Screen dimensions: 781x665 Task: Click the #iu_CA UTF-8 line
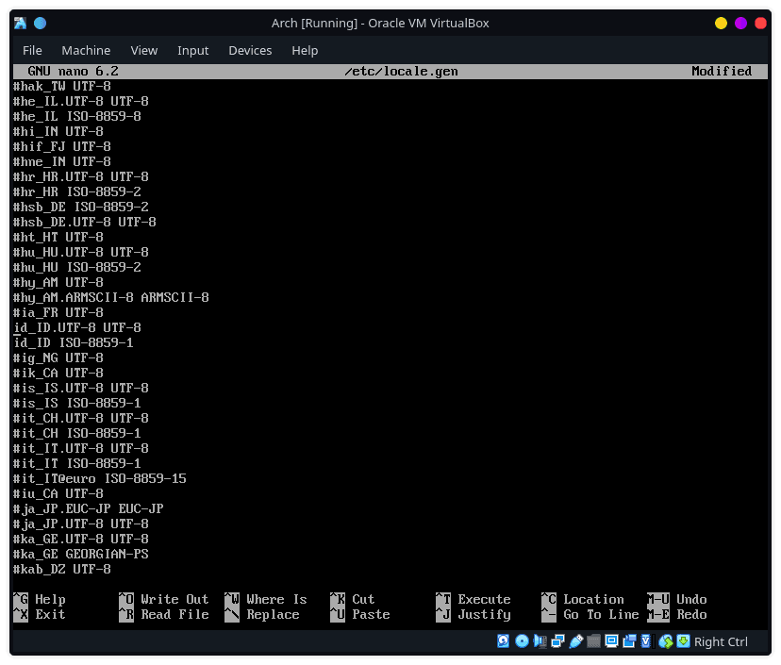pos(58,493)
